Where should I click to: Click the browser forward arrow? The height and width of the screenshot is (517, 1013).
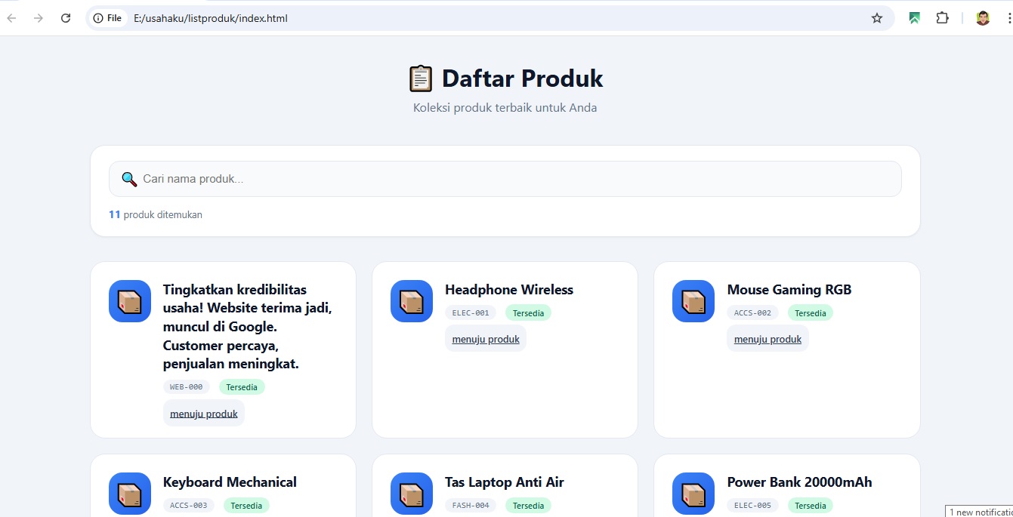point(39,18)
